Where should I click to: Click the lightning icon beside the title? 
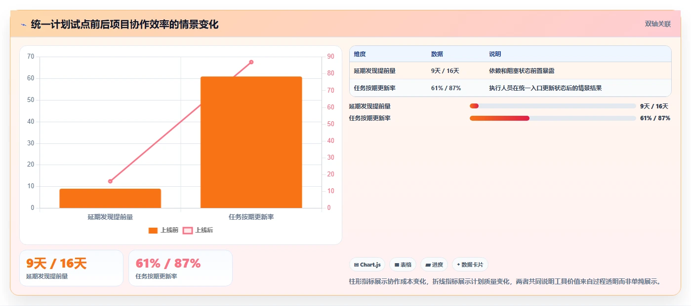coord(23,24)
